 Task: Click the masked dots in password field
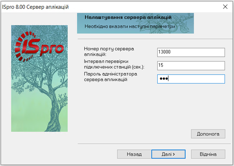pyautogui.click(x=164, y=78)
